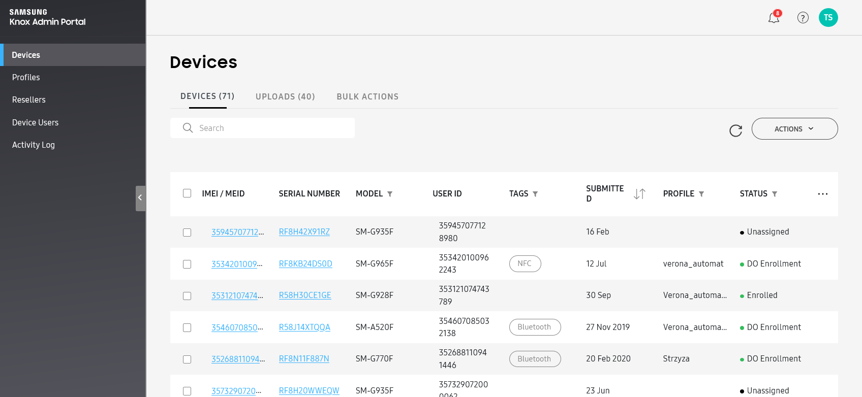Open the notifications bell

click(x=774, y=18)
